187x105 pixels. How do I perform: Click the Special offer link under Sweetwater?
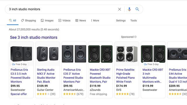point(19,94)
